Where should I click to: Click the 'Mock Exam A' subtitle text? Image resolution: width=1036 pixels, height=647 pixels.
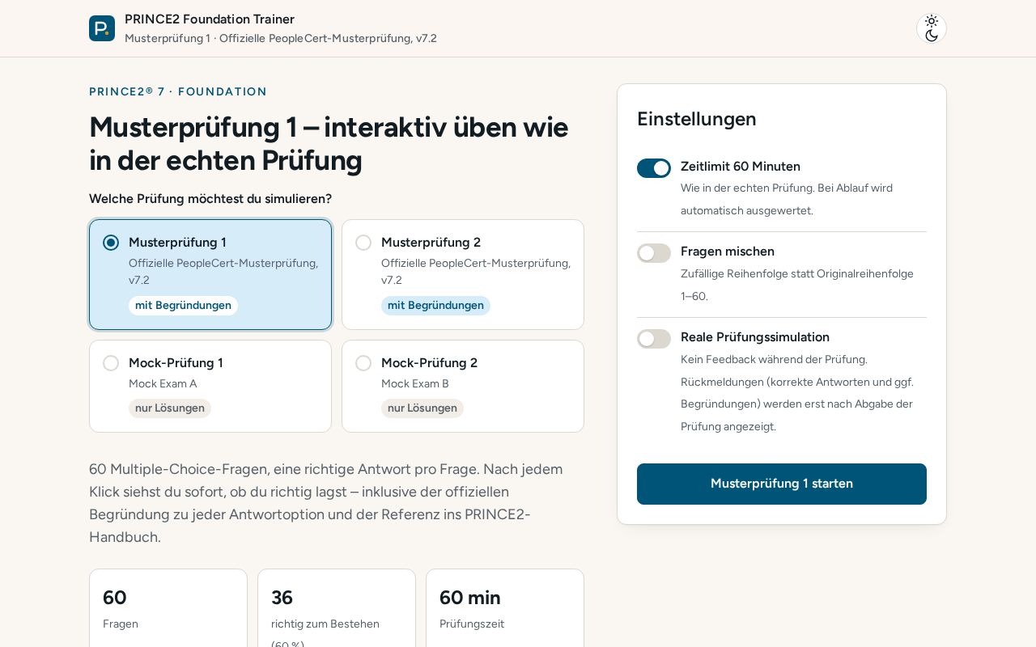163,383
